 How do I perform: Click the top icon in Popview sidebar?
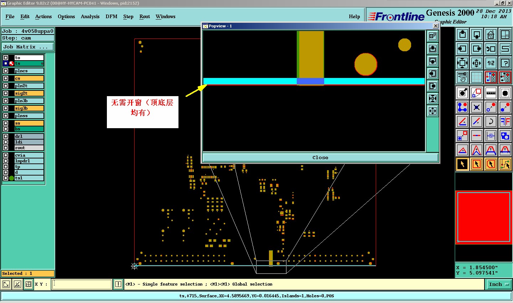pyautogui.click(x=432, y=36)
